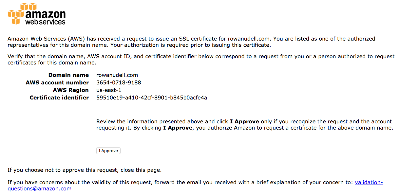
Task: Click the AWS account number 3654-0718-9188
Action: pos(119,83)
